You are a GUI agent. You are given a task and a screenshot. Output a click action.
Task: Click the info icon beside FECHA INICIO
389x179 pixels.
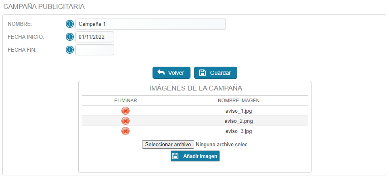tap(70, 37)
